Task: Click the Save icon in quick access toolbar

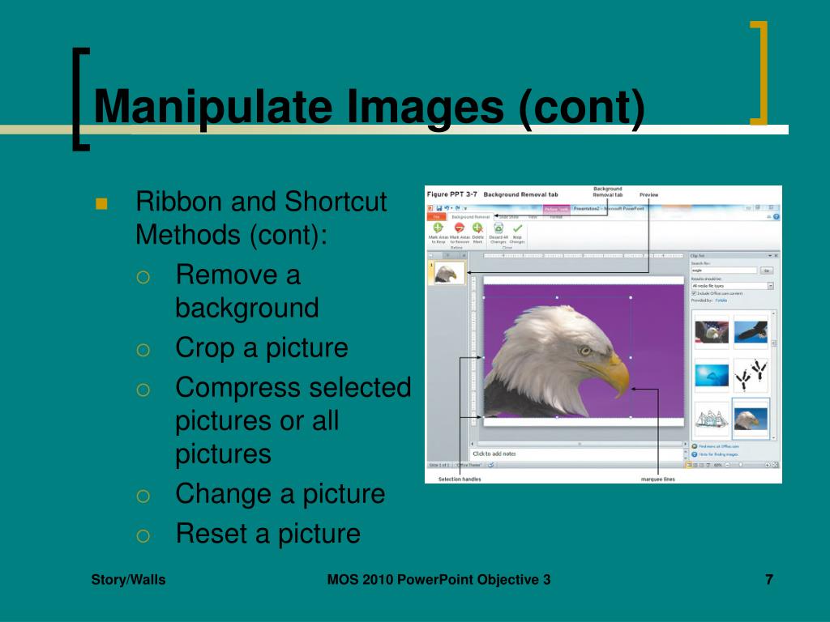Action: click(439, 208)
